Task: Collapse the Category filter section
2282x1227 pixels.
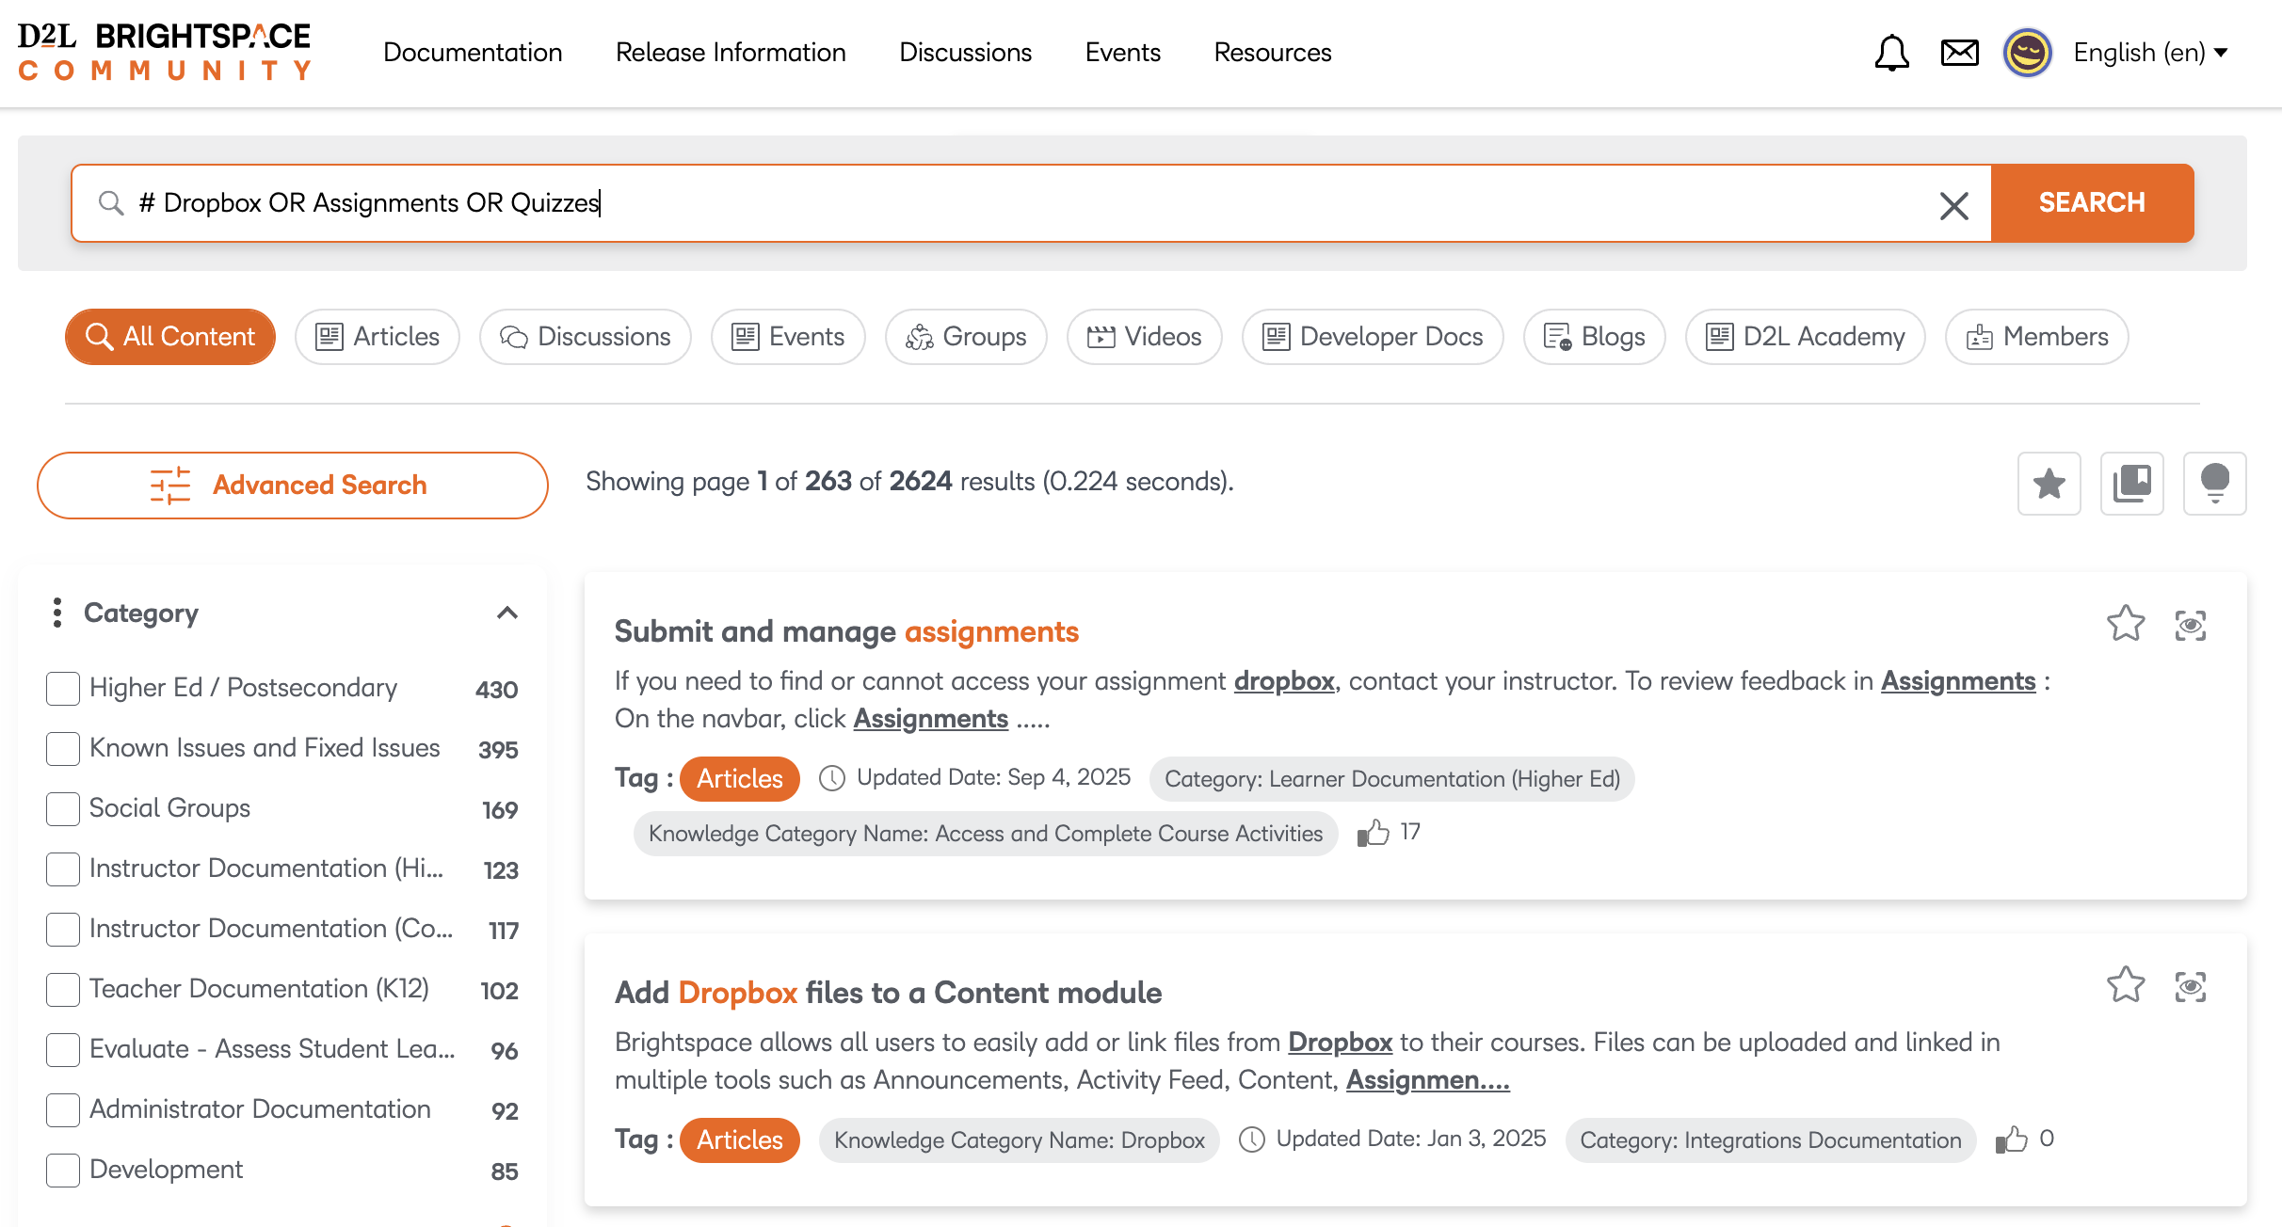Action: 506,613
